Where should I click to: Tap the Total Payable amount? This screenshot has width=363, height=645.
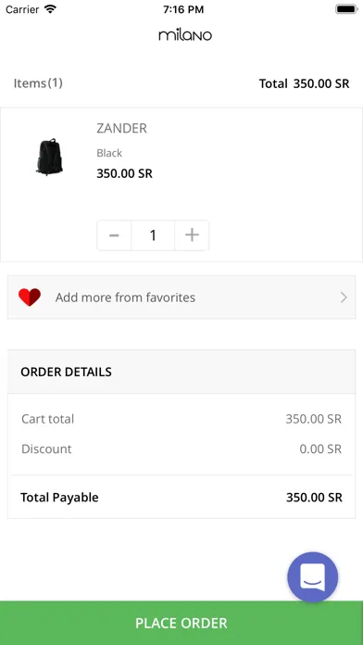pyautogui.click(x=314, y=498)
